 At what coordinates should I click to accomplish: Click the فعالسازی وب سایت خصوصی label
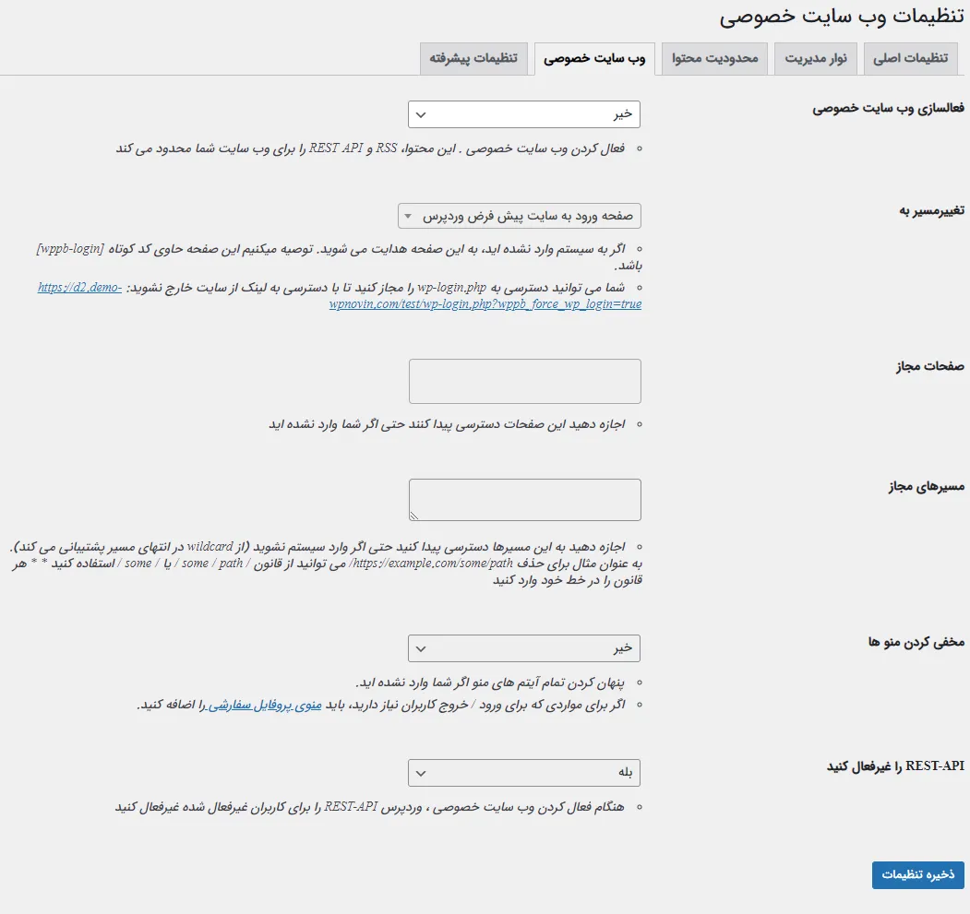coord(889,108)
